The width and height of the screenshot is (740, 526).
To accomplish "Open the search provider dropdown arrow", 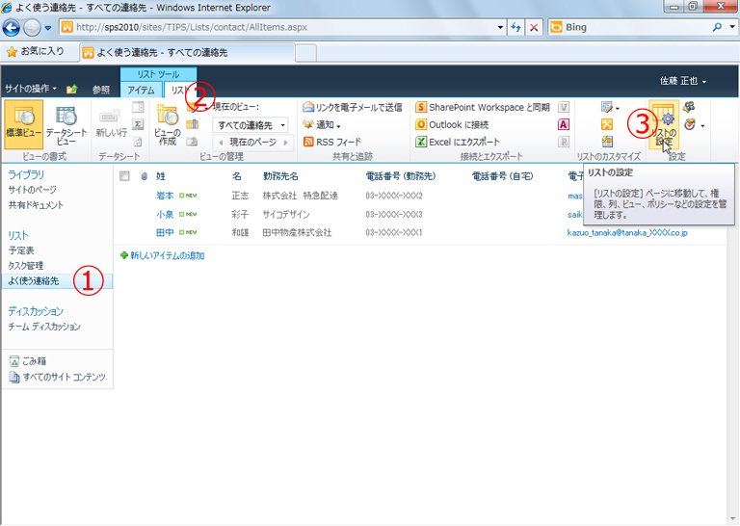I will coord(732,27).
